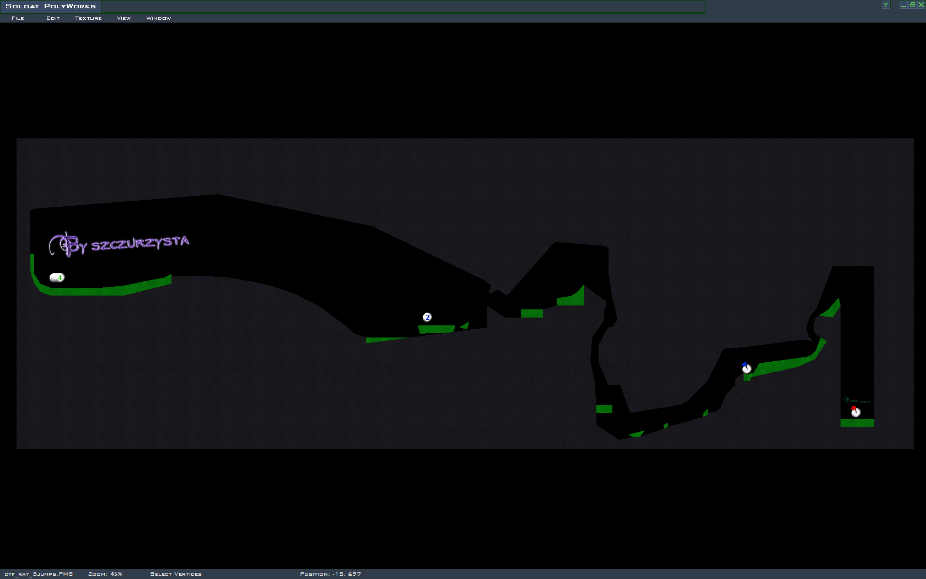Select the round spawn marker numbered 2
Image resolution: width=926 pixels, height=579 pixels.
coord(427,317)
